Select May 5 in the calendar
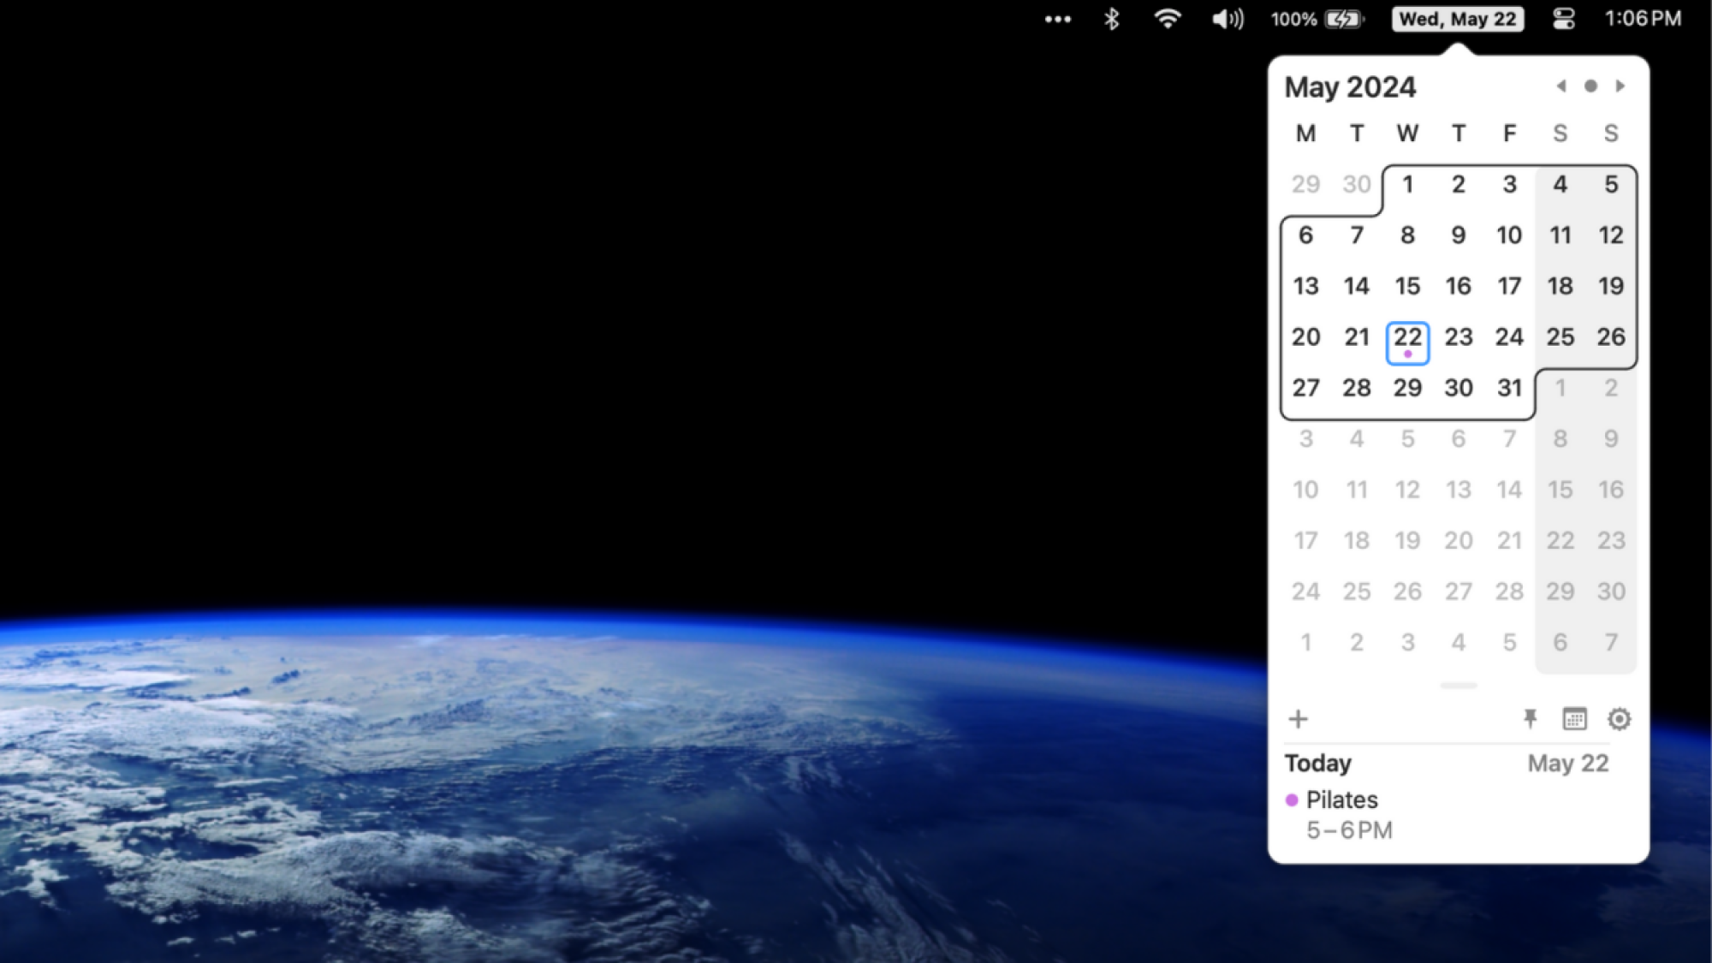 pyautogui.click(x=1611, y=184)
